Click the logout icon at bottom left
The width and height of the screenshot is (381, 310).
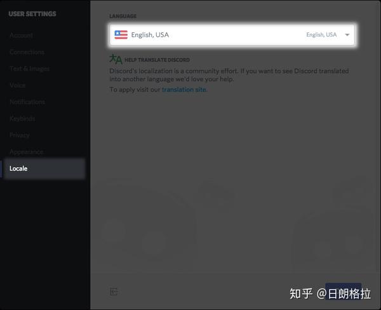pos(114,292)
